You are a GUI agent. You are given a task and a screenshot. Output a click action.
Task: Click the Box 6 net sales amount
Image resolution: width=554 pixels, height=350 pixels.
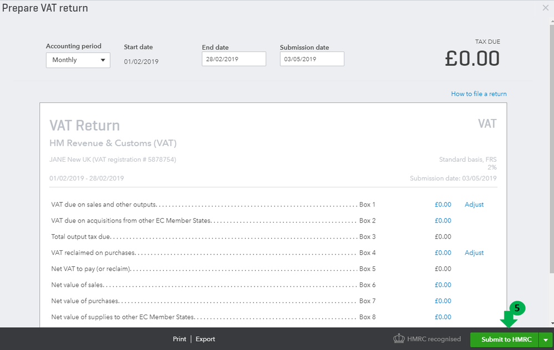[443, 285]
